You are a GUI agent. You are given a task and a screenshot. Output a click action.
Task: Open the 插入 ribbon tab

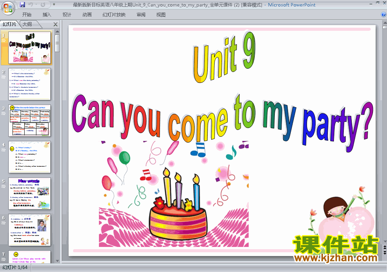tap(47, 15)
